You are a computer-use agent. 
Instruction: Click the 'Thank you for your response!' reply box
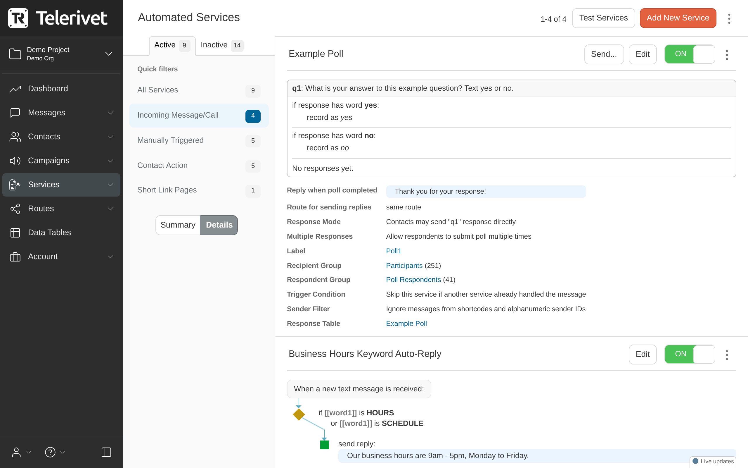[x=486, y=192]
